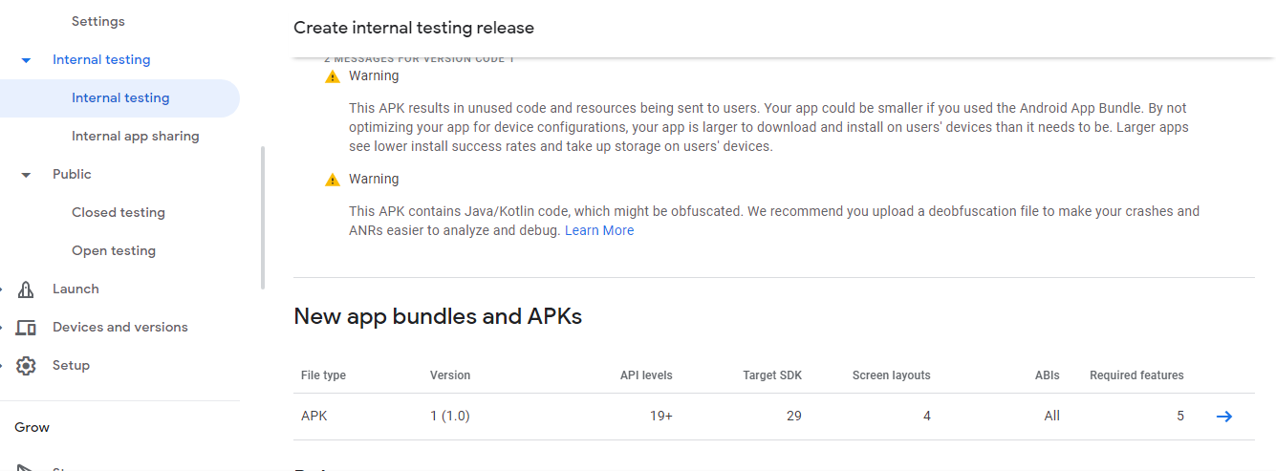The image size is (1276, 471).
Task: Click the File type column header
Action: click(323, 375)
